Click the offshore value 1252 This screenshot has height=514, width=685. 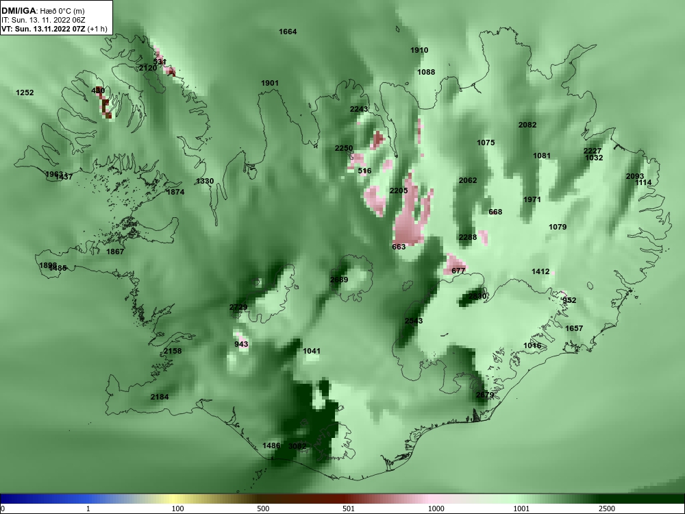point(25,93)
